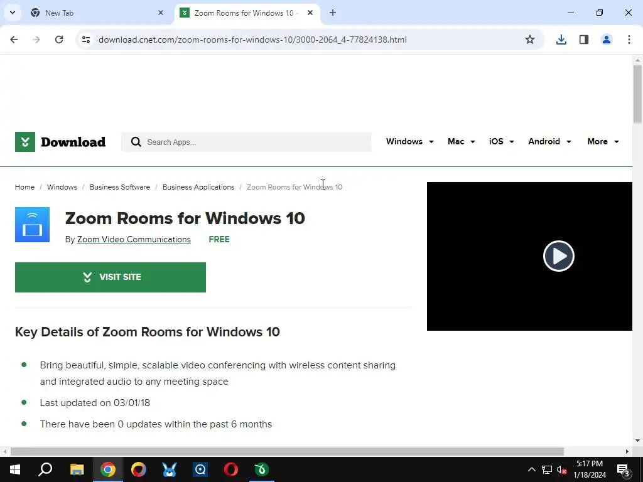This screenshot has height=482, width=643.
Task: Click the horizontal page scrollbar thumb
Action: point(287,451)
